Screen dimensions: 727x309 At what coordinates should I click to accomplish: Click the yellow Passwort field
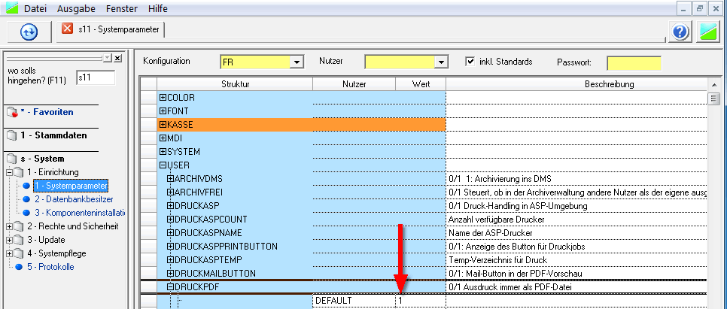point(633,62)
